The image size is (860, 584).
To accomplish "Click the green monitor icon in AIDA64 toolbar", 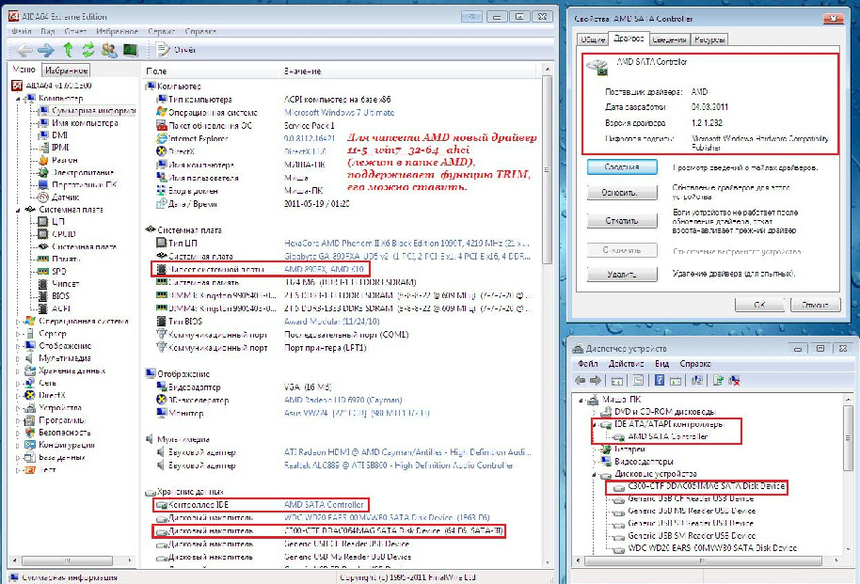I will 130,51.
